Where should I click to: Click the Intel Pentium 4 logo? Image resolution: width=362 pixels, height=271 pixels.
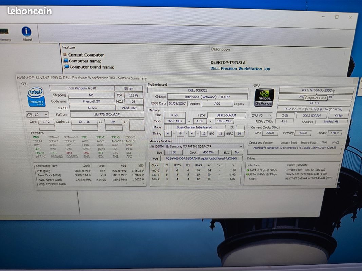click(36, 97)
